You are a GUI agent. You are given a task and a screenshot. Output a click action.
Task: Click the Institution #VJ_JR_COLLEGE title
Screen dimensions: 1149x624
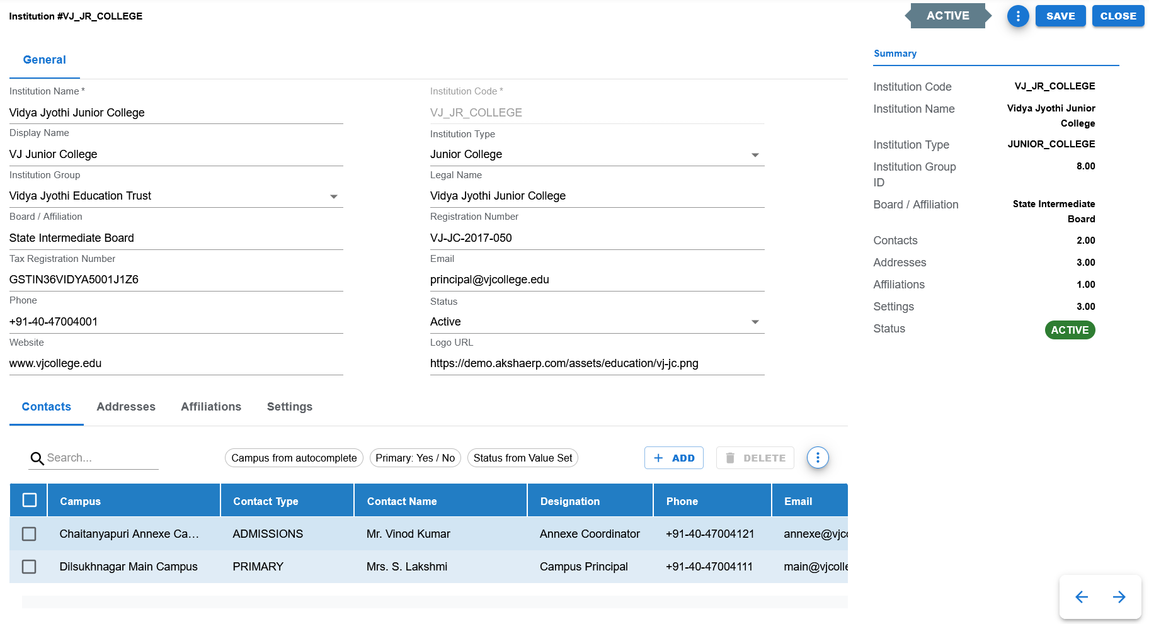pyautogui.click(x=76, y=16)
